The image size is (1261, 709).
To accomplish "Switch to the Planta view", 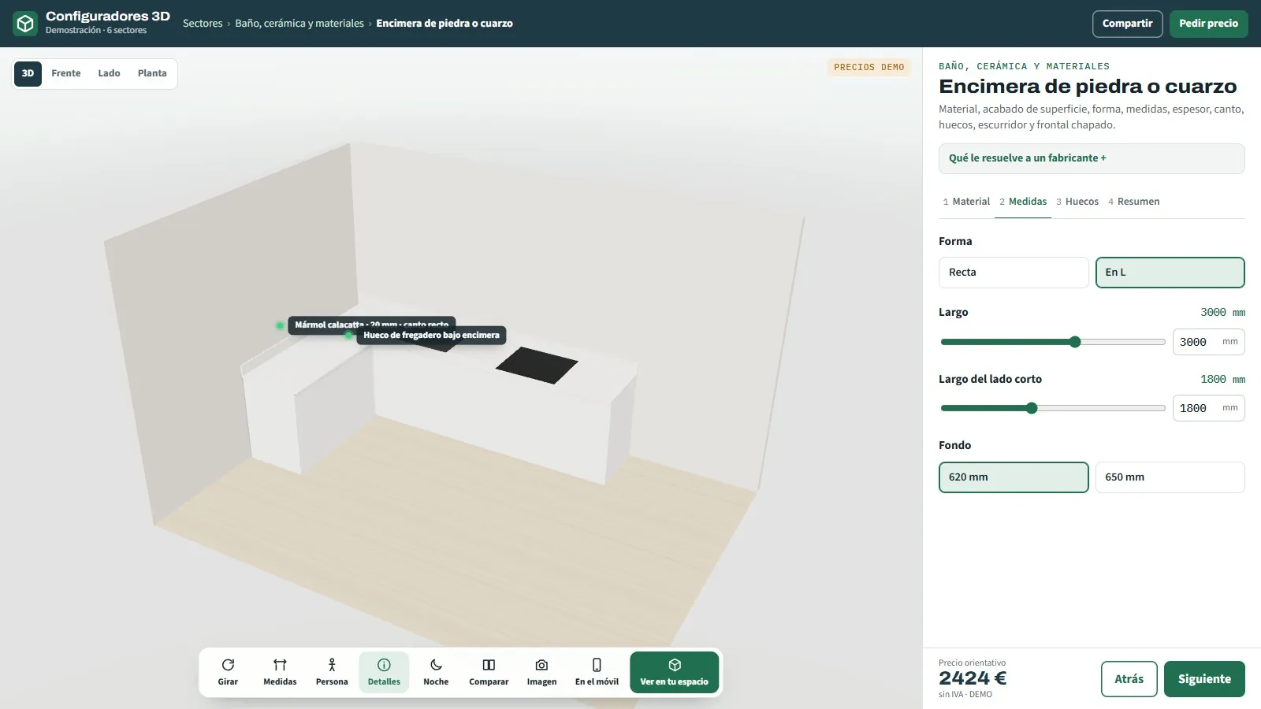I will 152,73.
